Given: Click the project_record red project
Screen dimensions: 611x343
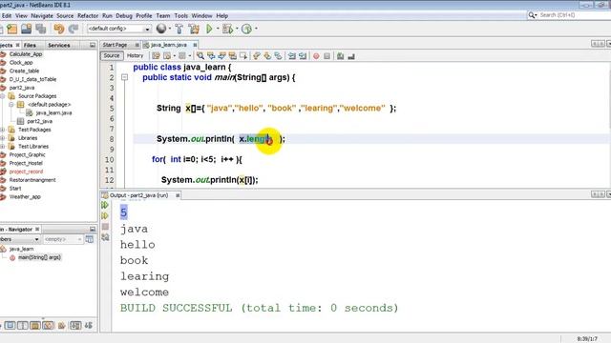Looking at the screenshot, I should click(26, 171).
